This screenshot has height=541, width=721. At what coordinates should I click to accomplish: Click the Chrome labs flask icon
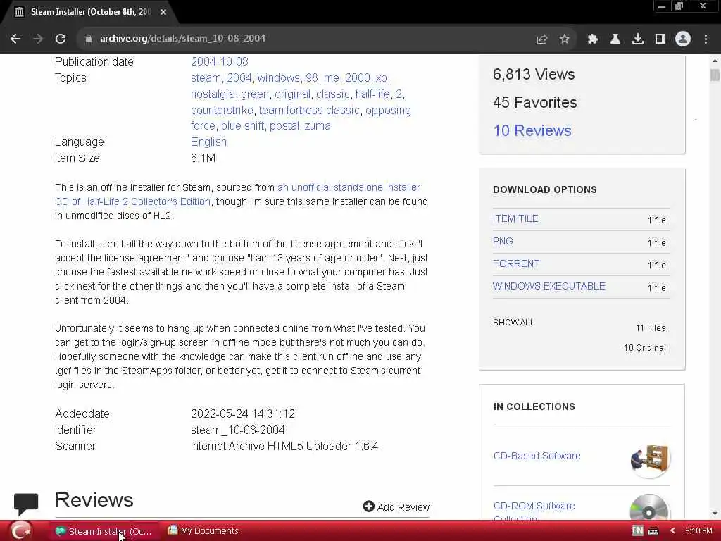pos(615,39)
